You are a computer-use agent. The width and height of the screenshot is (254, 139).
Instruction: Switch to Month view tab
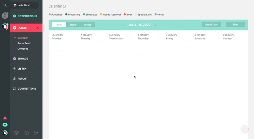click(x=73, y=25)
